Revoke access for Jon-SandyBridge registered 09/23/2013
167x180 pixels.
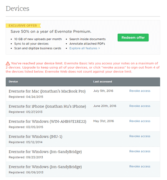point(140,151)
